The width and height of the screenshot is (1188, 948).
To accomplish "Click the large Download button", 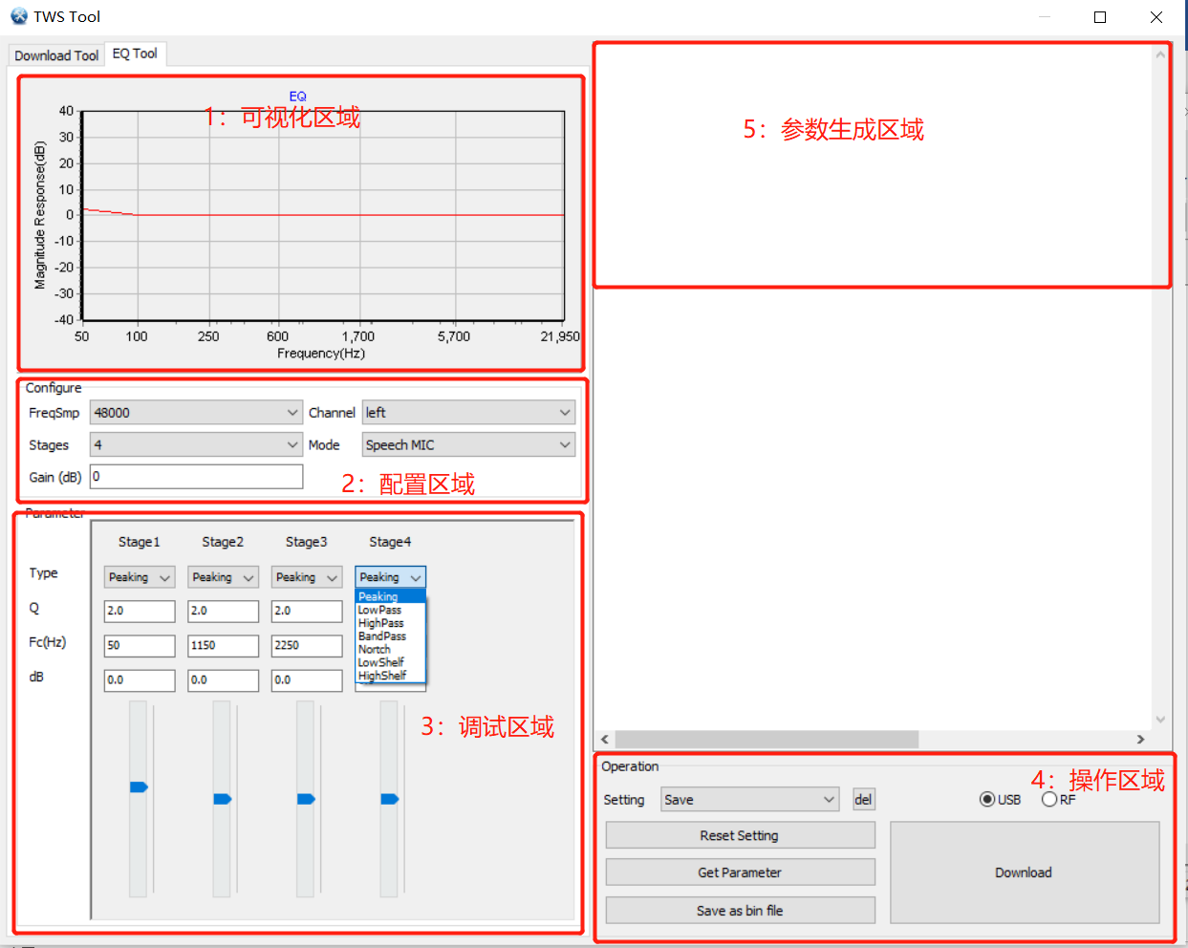I will (1024, 873).
